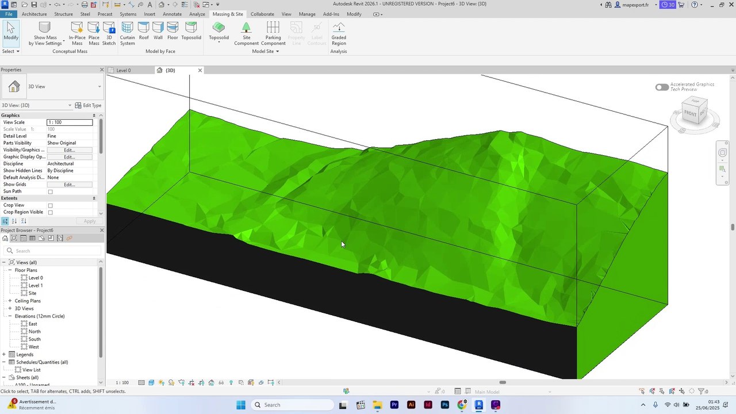Open the default 3D view house icon
This screenshot has width=736, height=414.
pos(161,5)
